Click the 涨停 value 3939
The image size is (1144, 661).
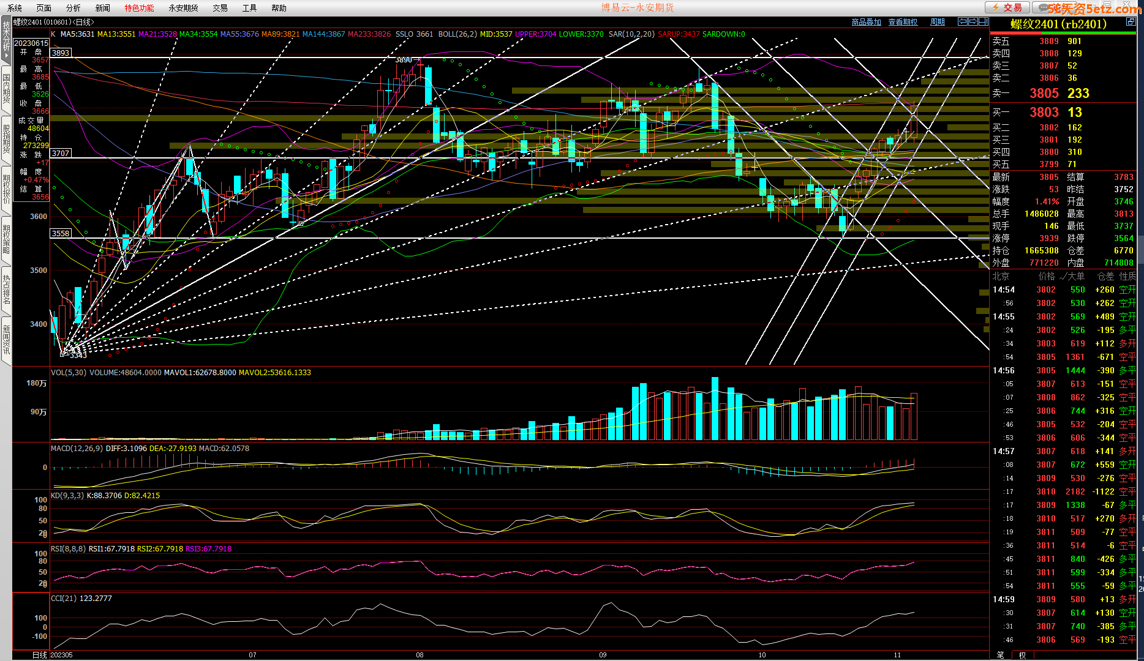point(1049,239)
